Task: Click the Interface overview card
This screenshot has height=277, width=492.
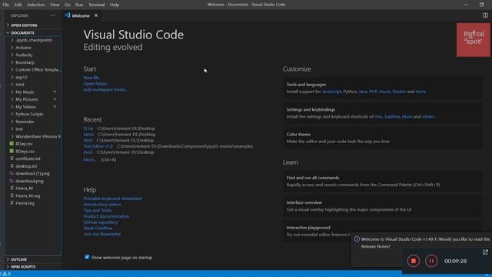Action: coord(383,206)
